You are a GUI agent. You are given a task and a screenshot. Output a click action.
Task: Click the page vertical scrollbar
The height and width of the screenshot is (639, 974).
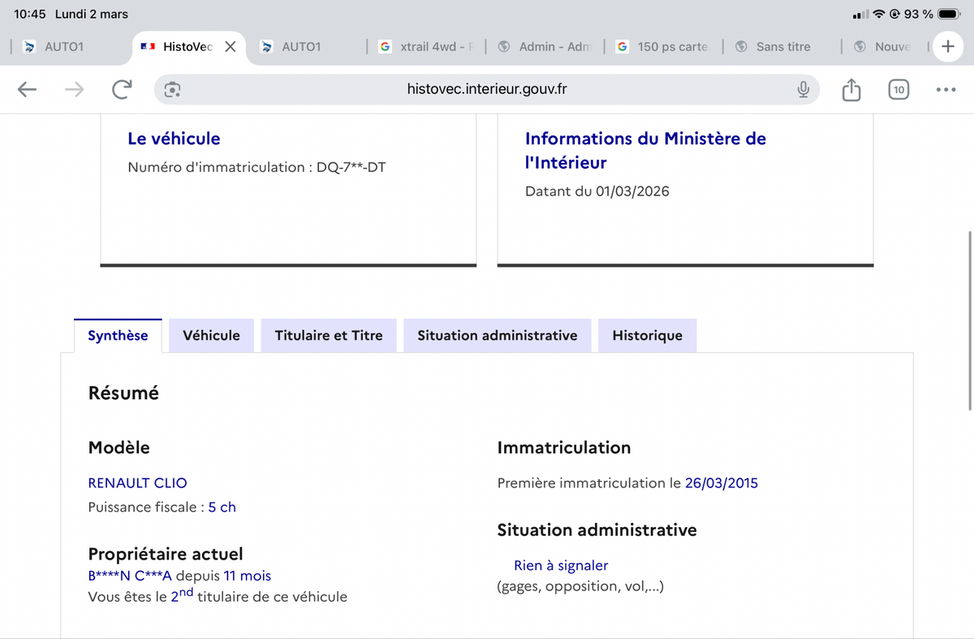point(969,320)
